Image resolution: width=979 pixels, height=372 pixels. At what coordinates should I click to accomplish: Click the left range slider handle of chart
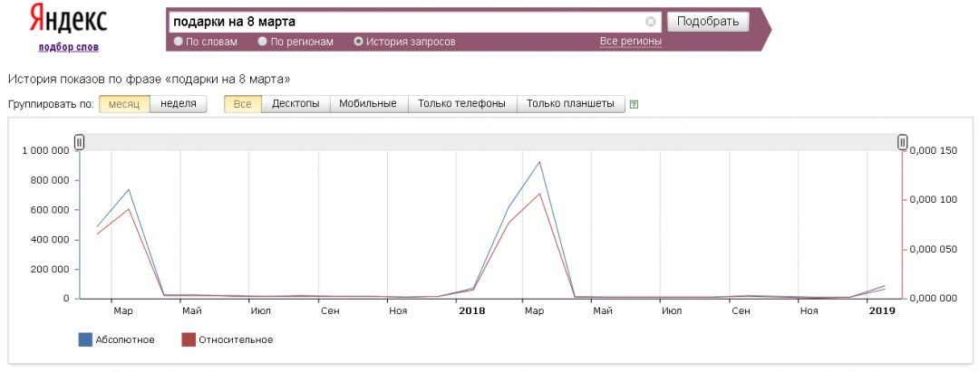(x=80, y=142)
